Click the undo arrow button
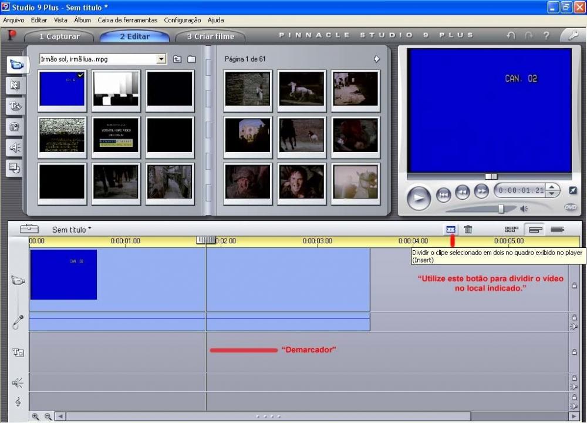Screen dimensions: 587x423 click(511, 36)
